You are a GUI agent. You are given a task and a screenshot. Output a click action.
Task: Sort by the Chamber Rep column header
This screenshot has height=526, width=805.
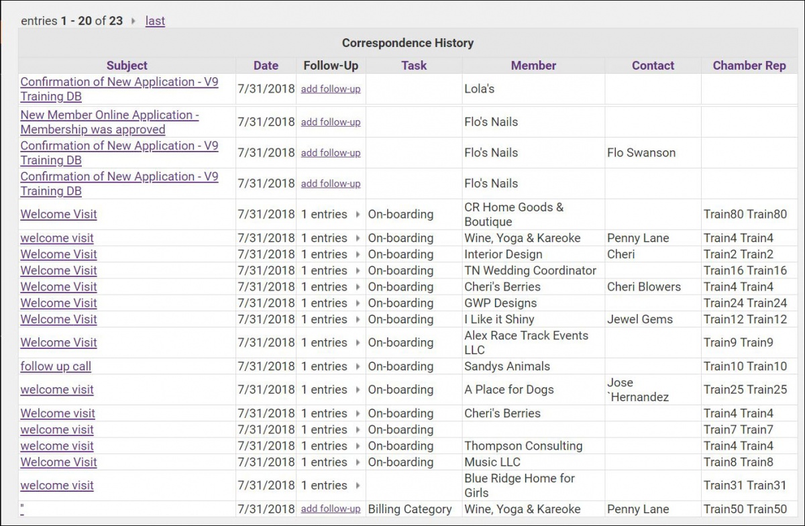point(749,65)
